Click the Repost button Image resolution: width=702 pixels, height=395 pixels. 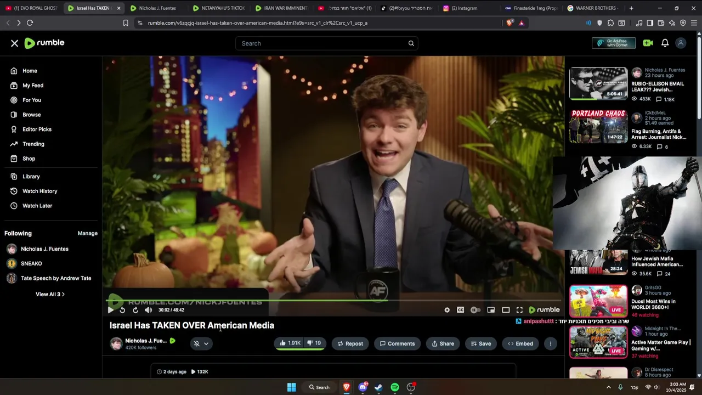350,343
